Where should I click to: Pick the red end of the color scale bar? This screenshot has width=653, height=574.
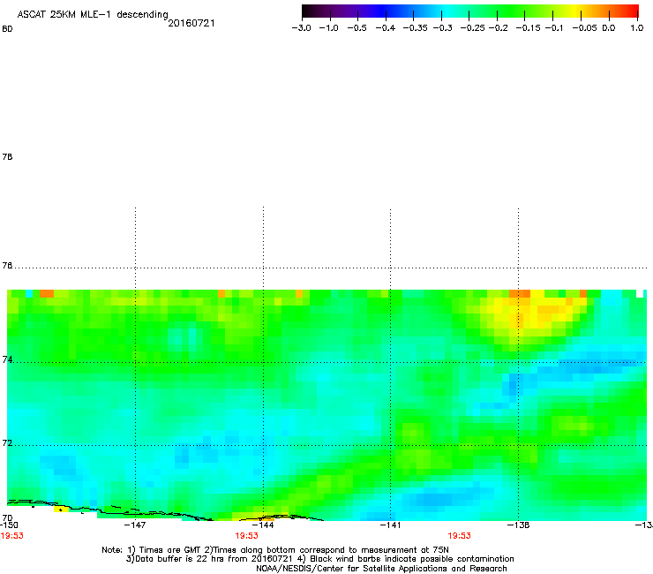click(x=632, y=11)
